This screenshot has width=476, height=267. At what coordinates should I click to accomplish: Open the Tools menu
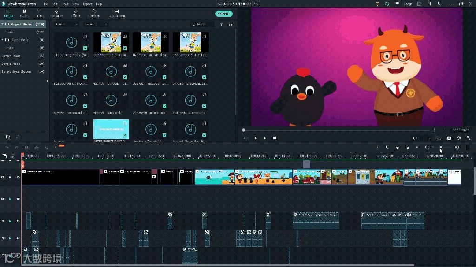(x=65, y=4)
